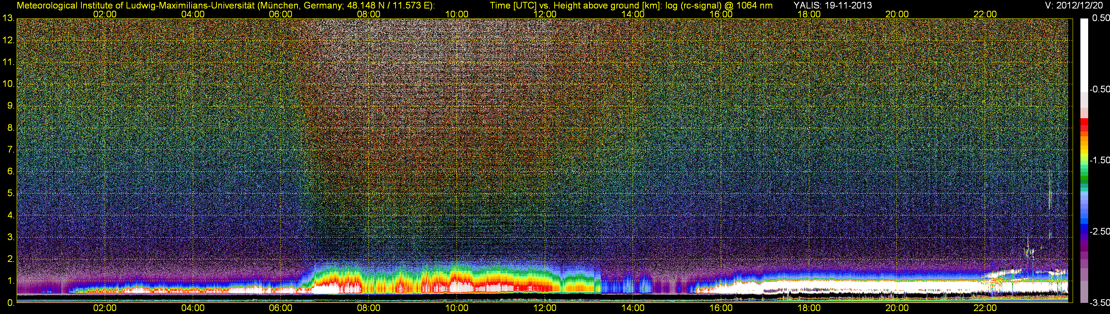
Task: Click the -1.50 colorbar scale value
Action: (1099, 160)
